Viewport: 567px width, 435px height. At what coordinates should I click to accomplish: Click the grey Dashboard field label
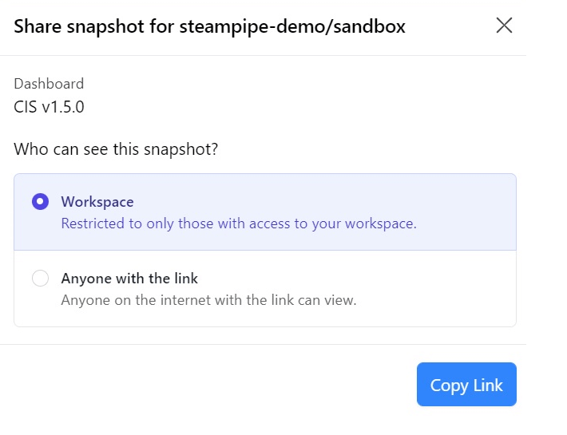tap(49, 84)
